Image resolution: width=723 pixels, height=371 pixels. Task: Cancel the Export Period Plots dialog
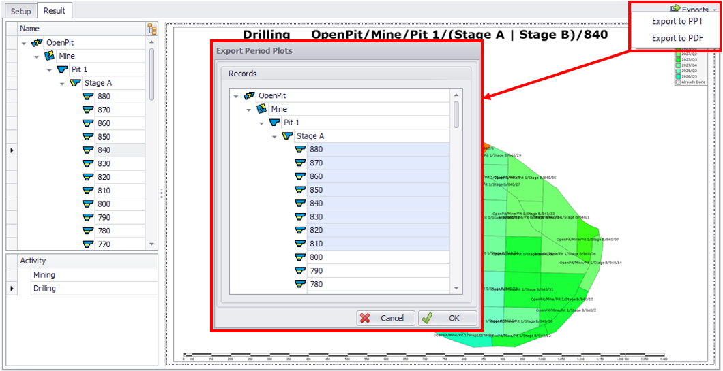[385, 318]
